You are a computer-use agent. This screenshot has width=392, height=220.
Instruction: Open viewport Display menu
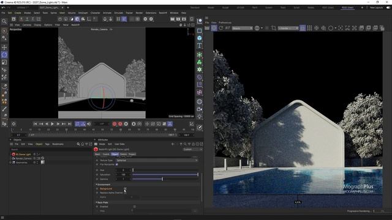(37, 25)
